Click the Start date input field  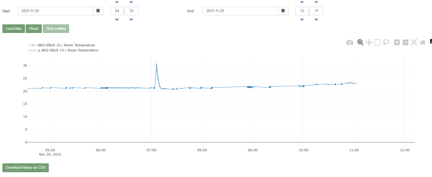click(x=55, y=11)
